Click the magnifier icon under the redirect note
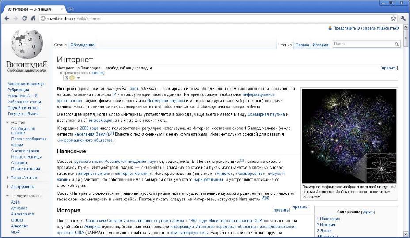 (66, 78)
